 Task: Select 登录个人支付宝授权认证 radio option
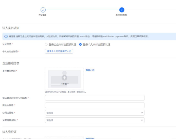tap(80, 44)
